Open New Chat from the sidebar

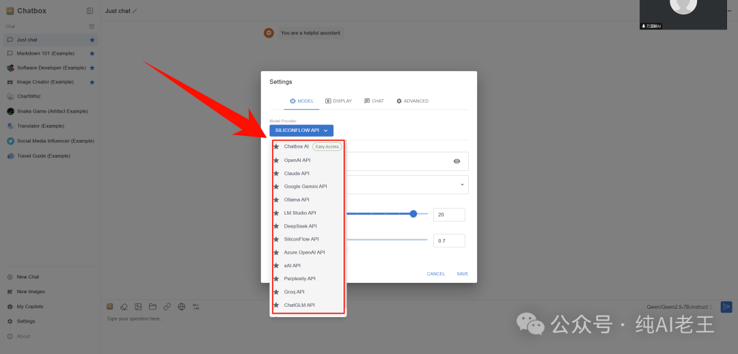[51, 277]
